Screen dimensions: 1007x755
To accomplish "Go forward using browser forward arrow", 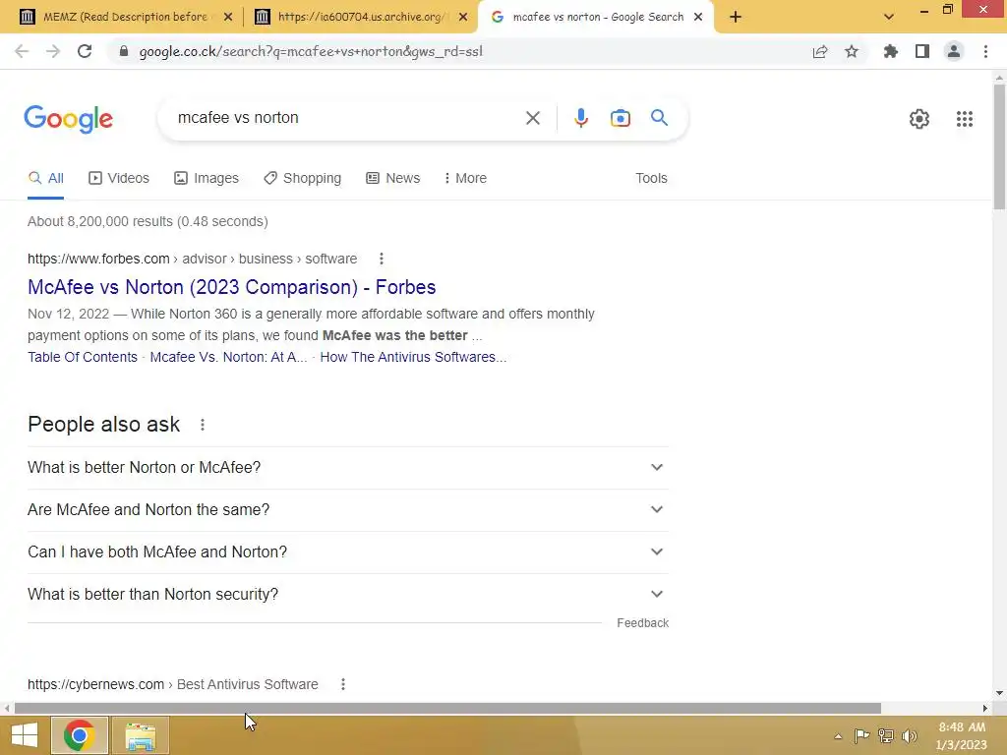I will pyautogui.click(x=53, y=51).
